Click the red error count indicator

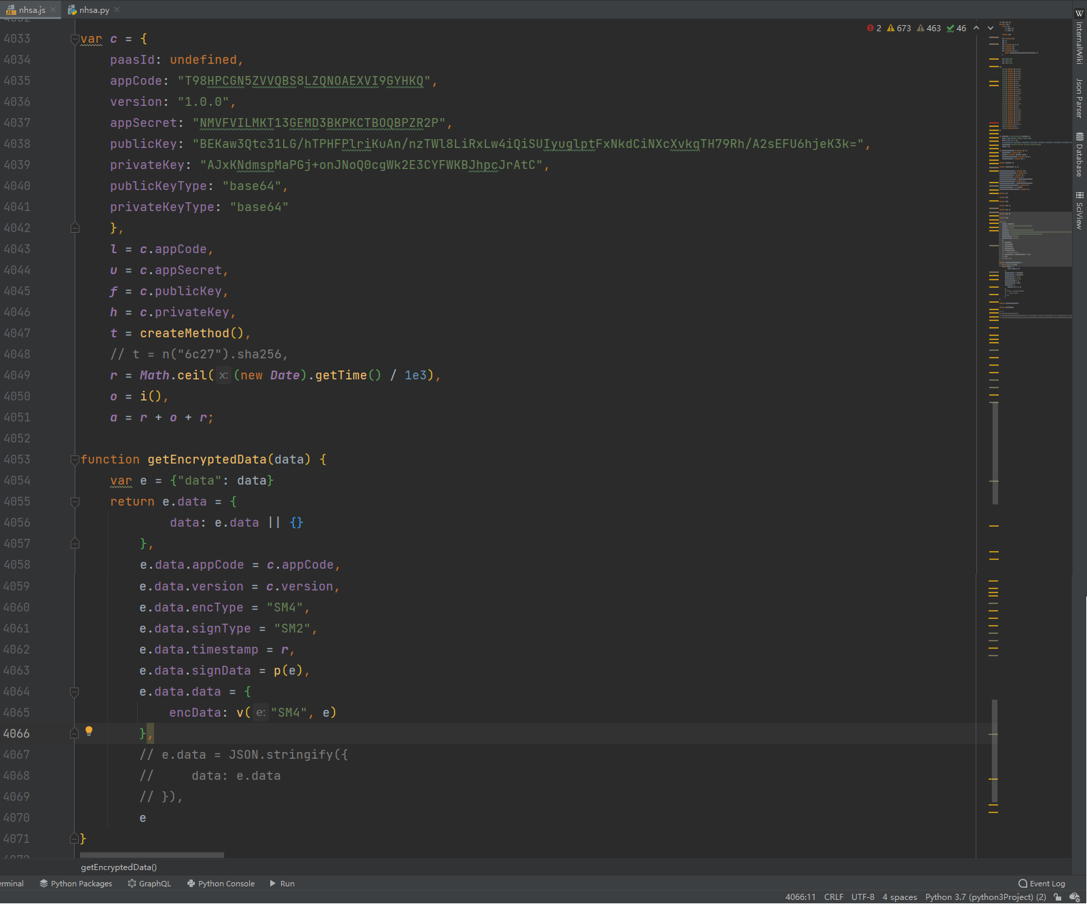coord(874,28)
